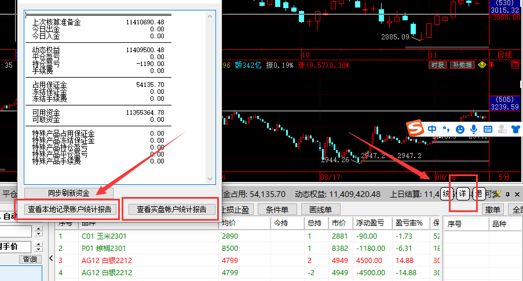Open the 条件单 tab button
Screen dimensions: 523x281
(277, 210)
